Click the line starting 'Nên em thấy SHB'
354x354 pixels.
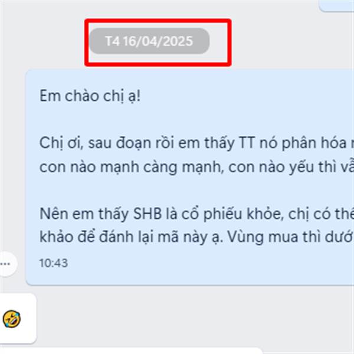(x=196, y=214)
